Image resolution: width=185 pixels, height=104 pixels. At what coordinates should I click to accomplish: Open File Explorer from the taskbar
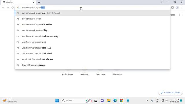109,101
